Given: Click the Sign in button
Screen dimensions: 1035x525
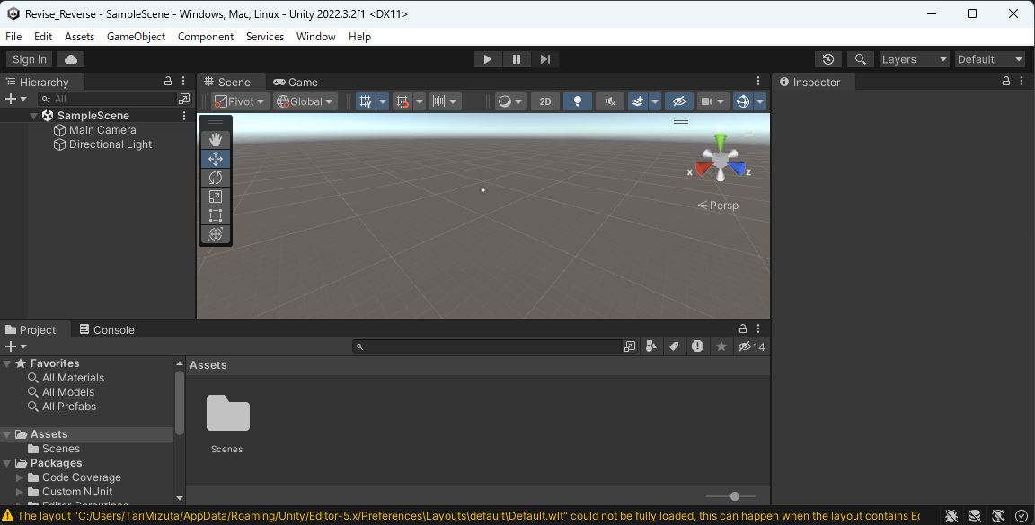Looking at the screenshot, I should tap(30, 59).
